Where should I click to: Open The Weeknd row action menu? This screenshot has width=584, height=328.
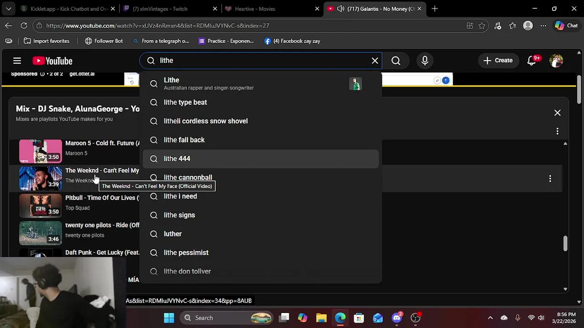click(x=550, y=179)
